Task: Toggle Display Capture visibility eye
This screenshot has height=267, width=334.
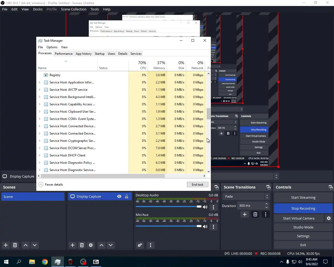Action: coord(119,197)
